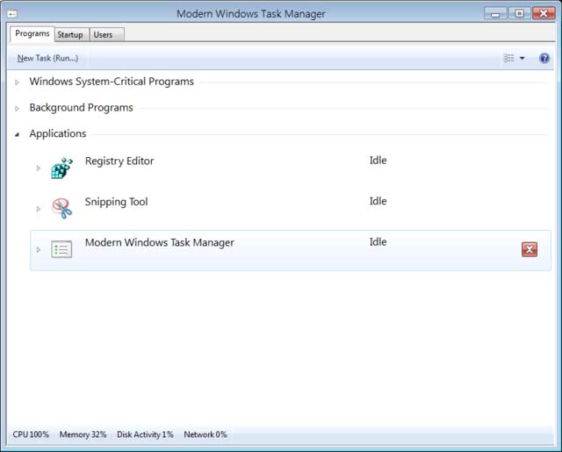Expand the Snipping Tool entry details
This screenshot has height=452, width=562.
click(38, 209)
